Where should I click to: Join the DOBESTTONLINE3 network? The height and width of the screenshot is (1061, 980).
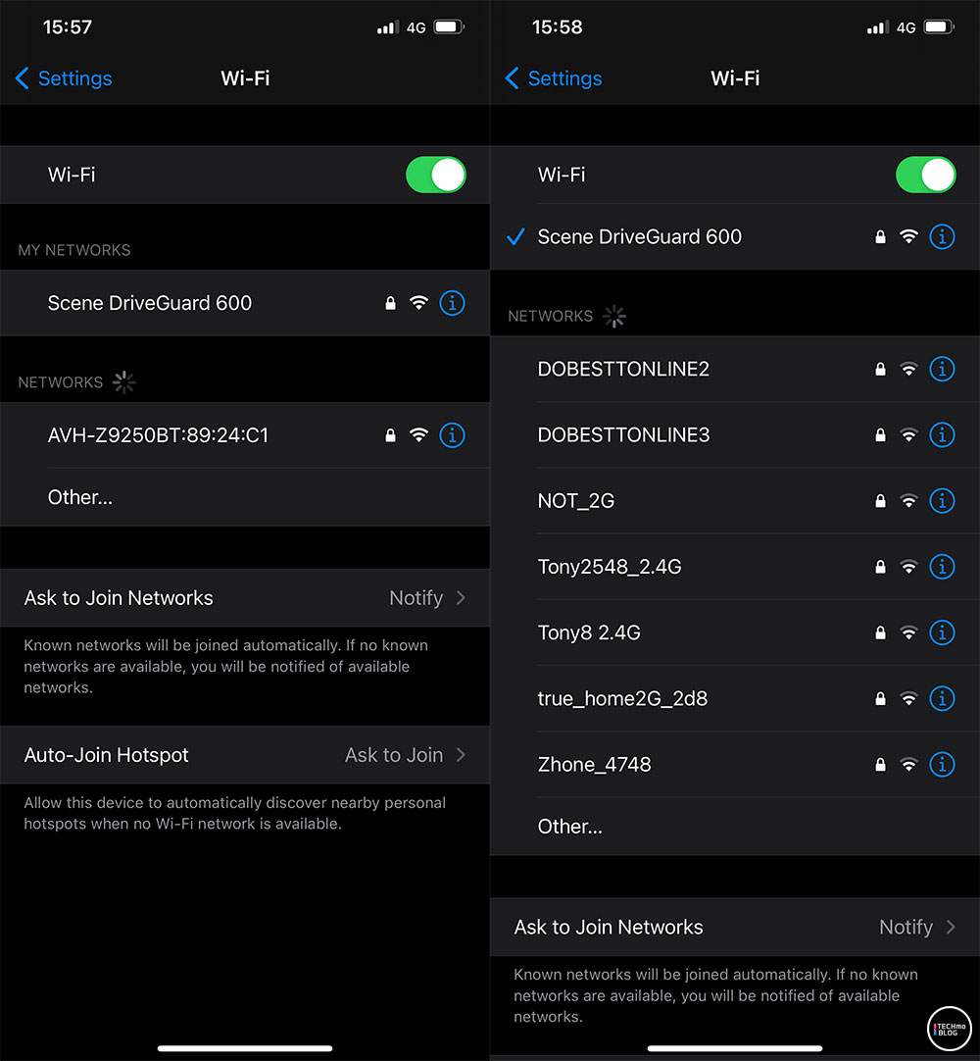[x=734, y=435]
